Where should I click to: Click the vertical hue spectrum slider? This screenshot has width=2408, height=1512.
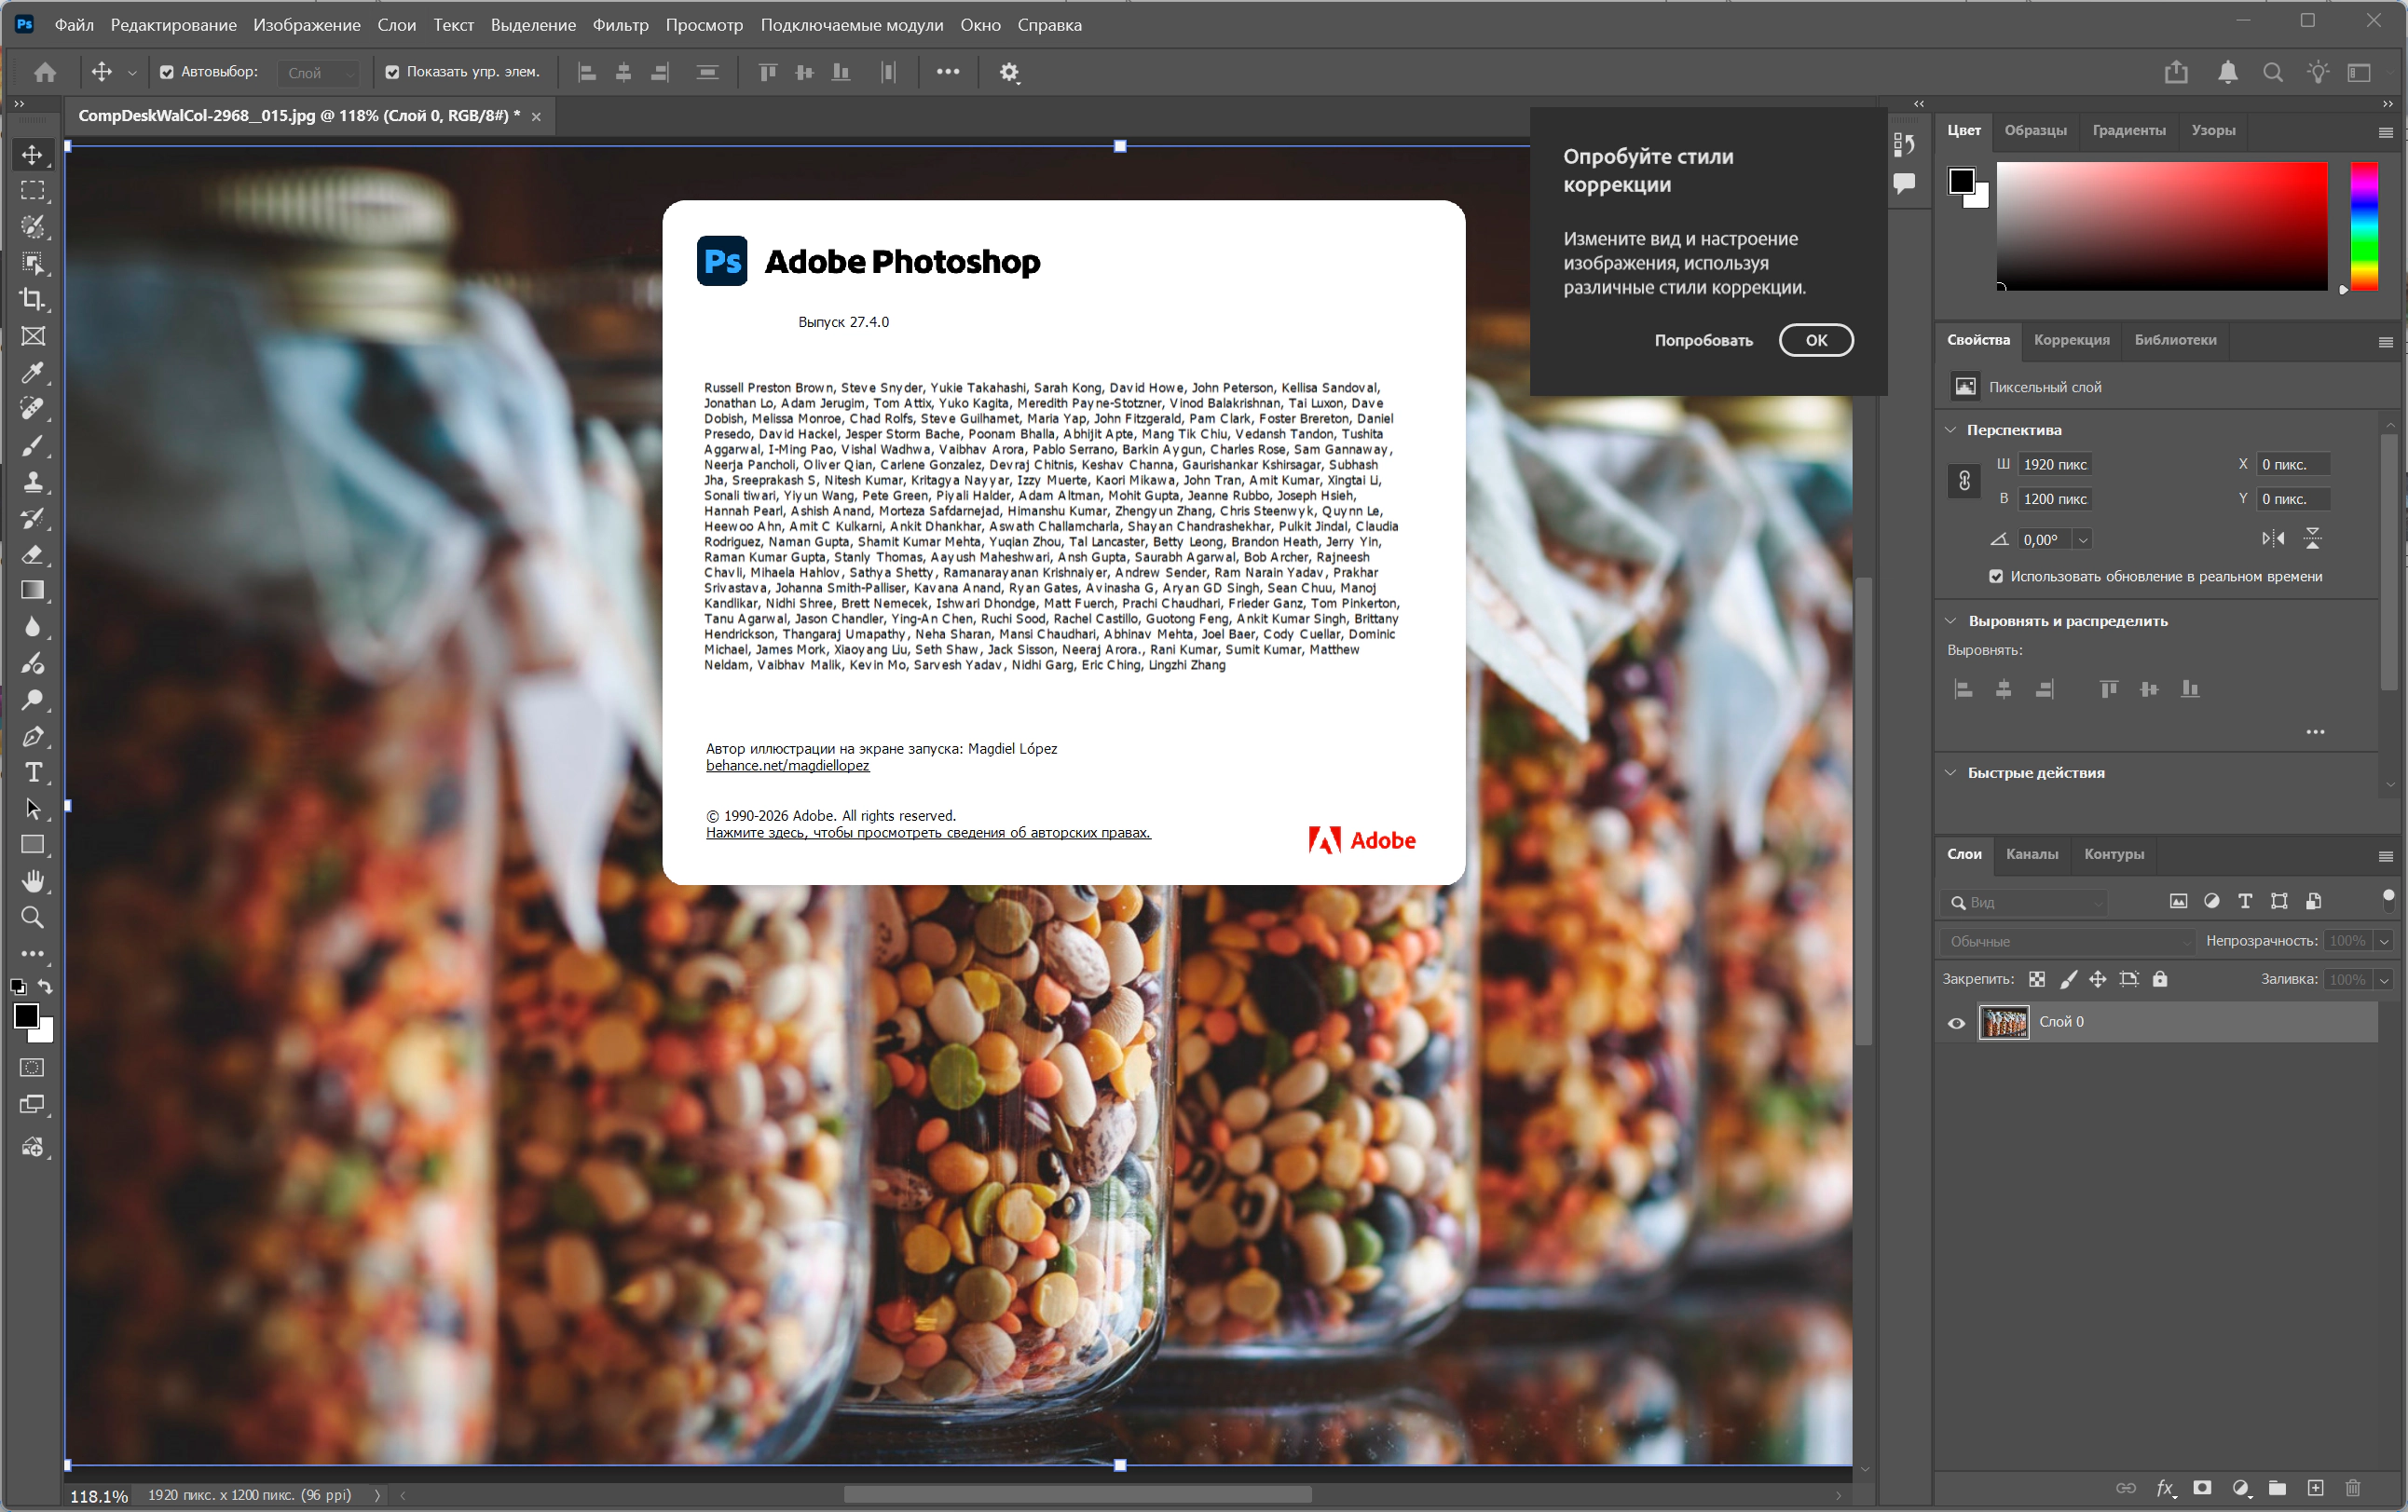2363,226
